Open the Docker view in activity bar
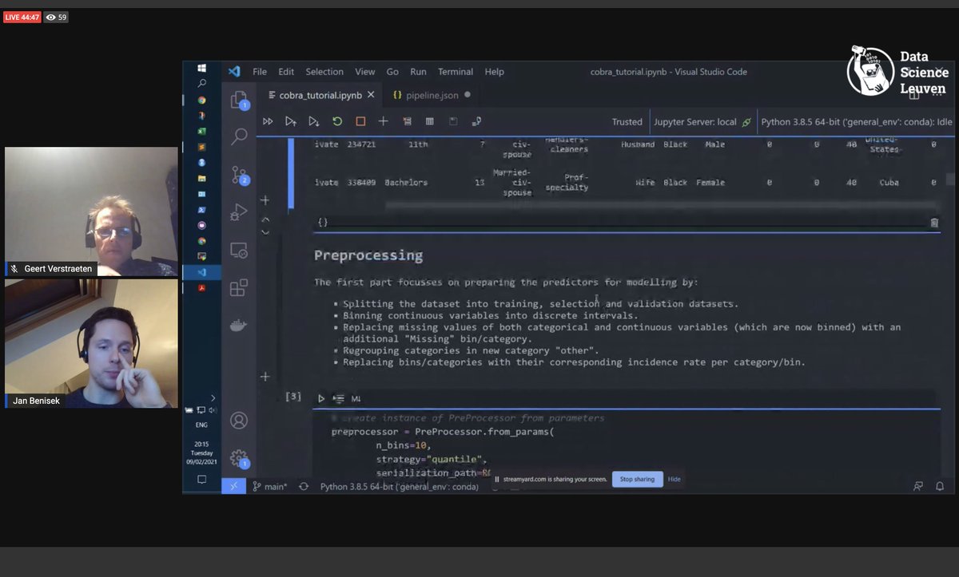This screenshot has width=959, height=577. click(x=239, y=325)
